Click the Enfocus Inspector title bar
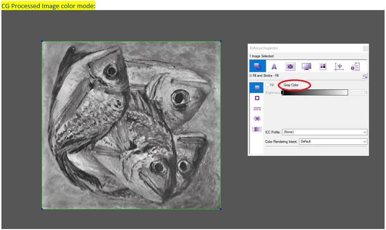This screenshot has height=230, width=386. click(x=305, y=48)
